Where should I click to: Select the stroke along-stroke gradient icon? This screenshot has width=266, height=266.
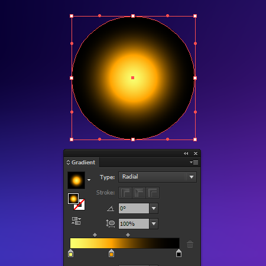click(x=139, y=193)
